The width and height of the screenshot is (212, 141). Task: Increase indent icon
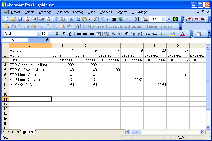pos(155,34)
